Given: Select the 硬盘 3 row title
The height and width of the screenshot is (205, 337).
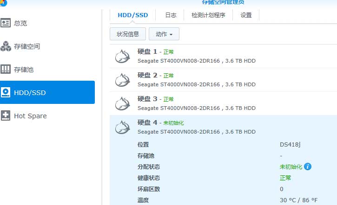Looking at the screenshot, I should click(x=147, y=99).
